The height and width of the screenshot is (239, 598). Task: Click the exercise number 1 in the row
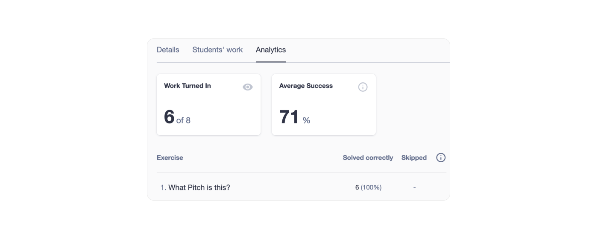(163, 187)
